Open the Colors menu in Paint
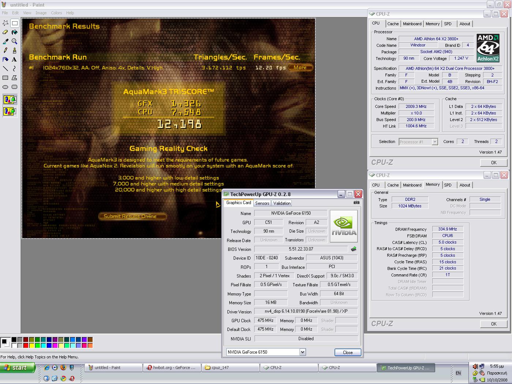The height and width of the screenshot is (384, 512). (x=56, y=13)
